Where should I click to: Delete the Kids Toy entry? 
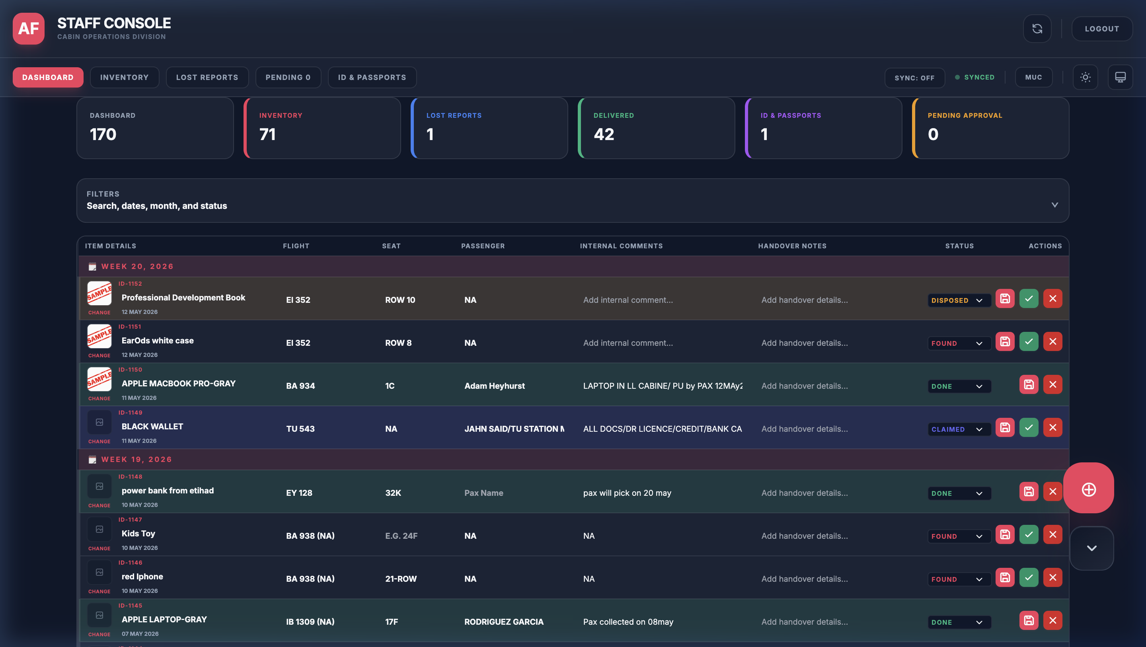click(x=1052, y=535)
